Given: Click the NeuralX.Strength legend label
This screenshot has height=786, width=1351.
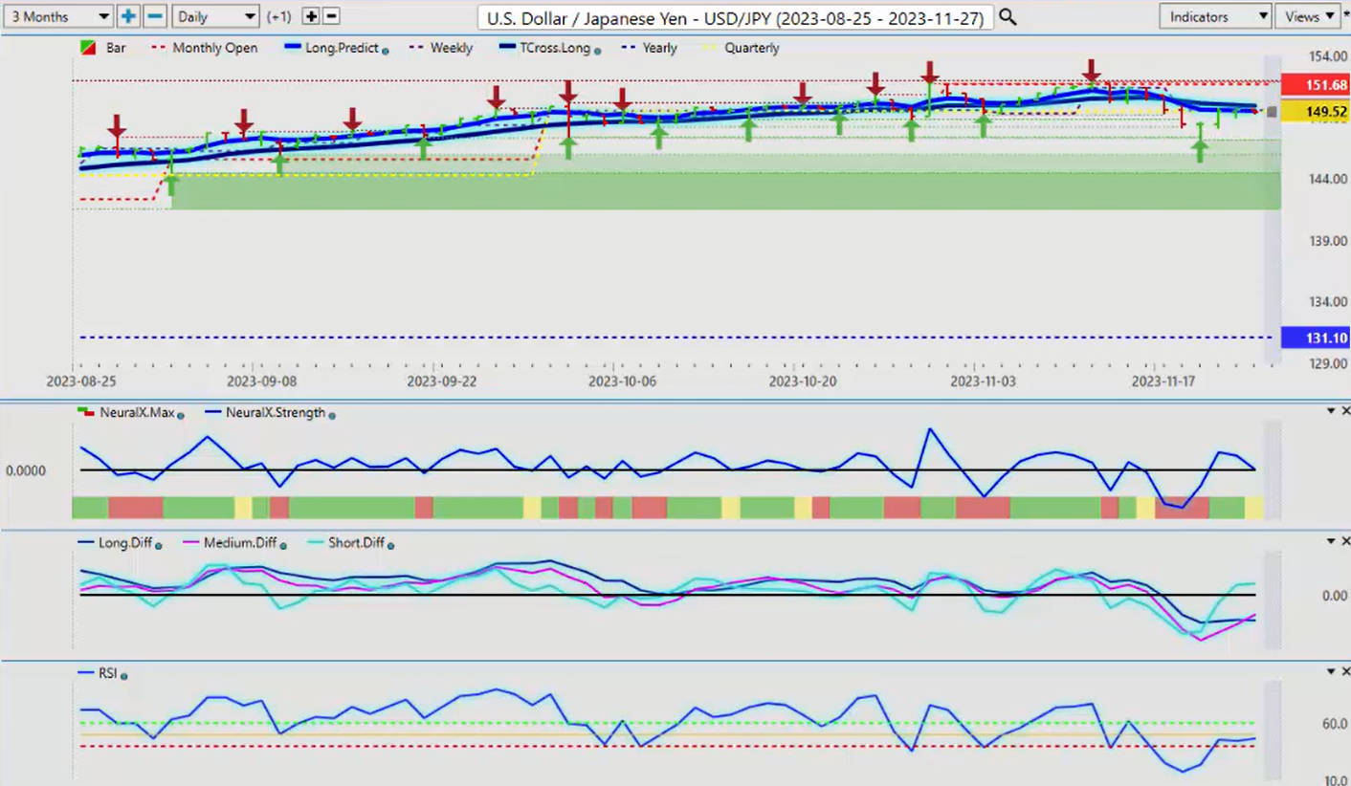Looking at the screenshot, I should click(x=276, y=413).
